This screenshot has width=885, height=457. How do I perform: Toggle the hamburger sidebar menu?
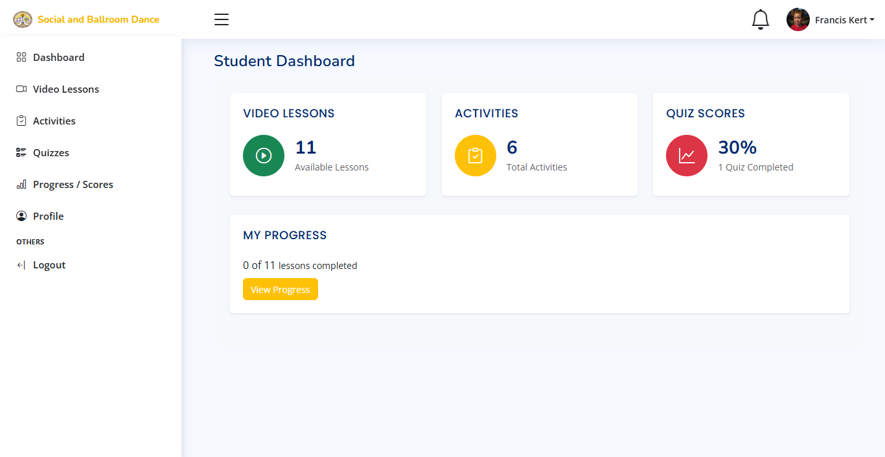[222, 19]
